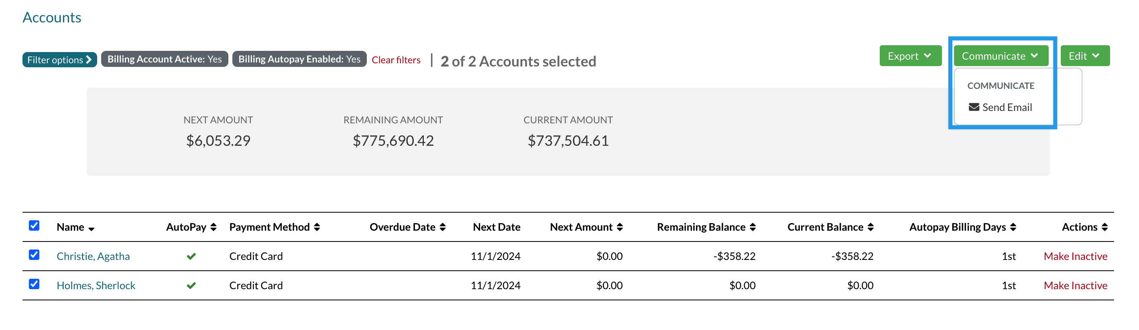Toggle the select-all accounts checkbox
Viewport: 1139px width, 330px height.
pos(34,225)
